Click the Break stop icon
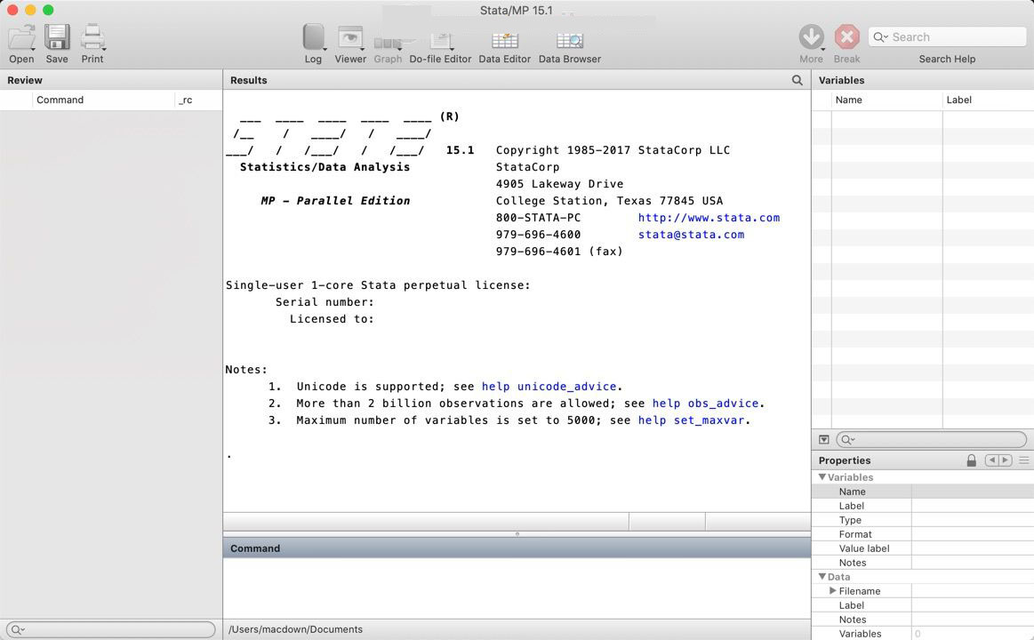 [846, 37]
